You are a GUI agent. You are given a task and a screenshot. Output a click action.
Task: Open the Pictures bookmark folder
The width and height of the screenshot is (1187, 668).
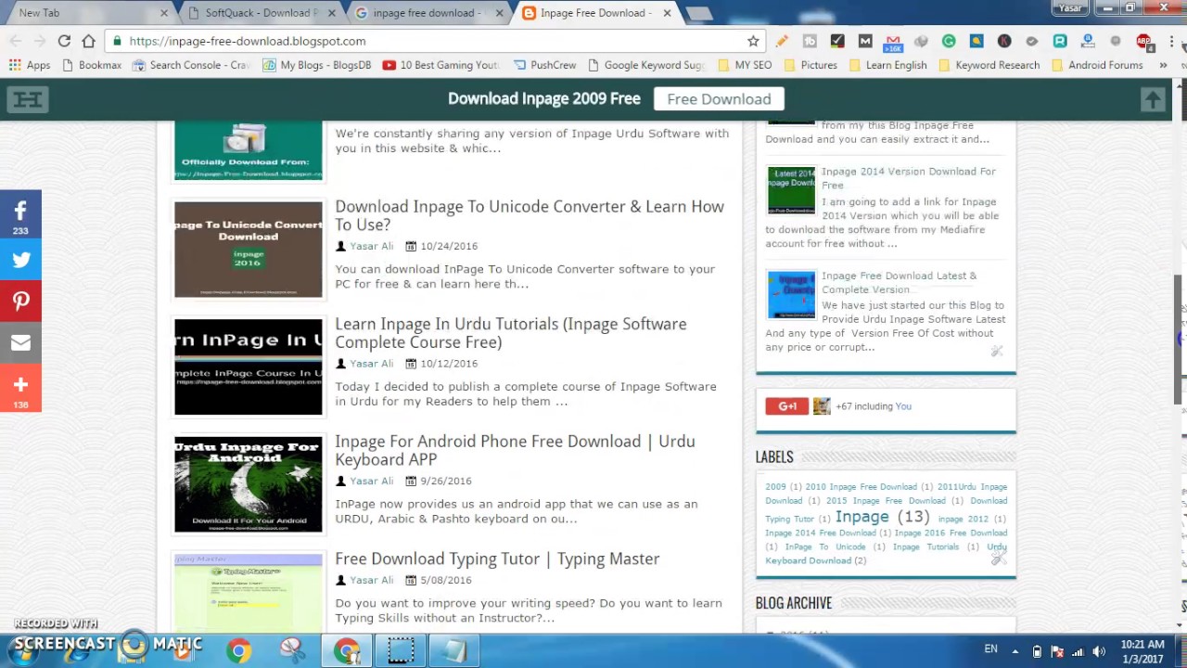click(x=810, y=65)
